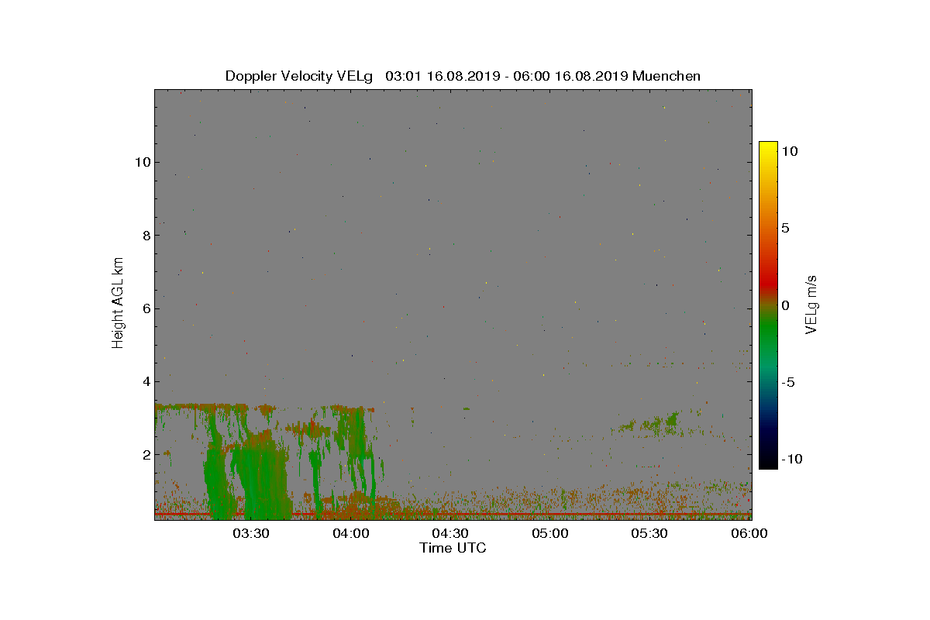Click the 05:00 time tick label

coord(550,533)
